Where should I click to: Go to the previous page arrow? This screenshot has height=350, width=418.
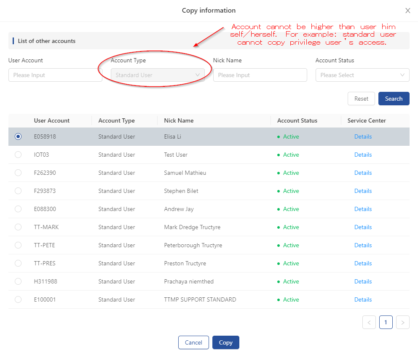pos(369,323)
